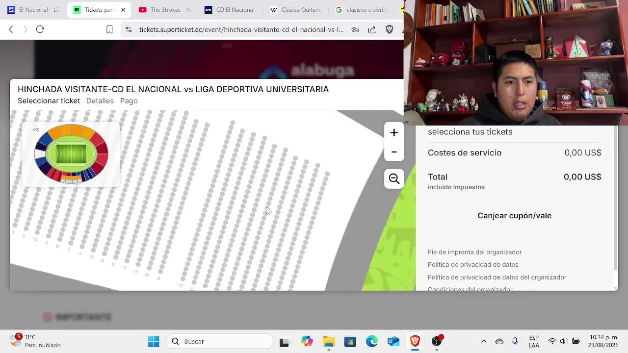Open volume control
Viewport: 628px width, 353px height.
[563, 341]
